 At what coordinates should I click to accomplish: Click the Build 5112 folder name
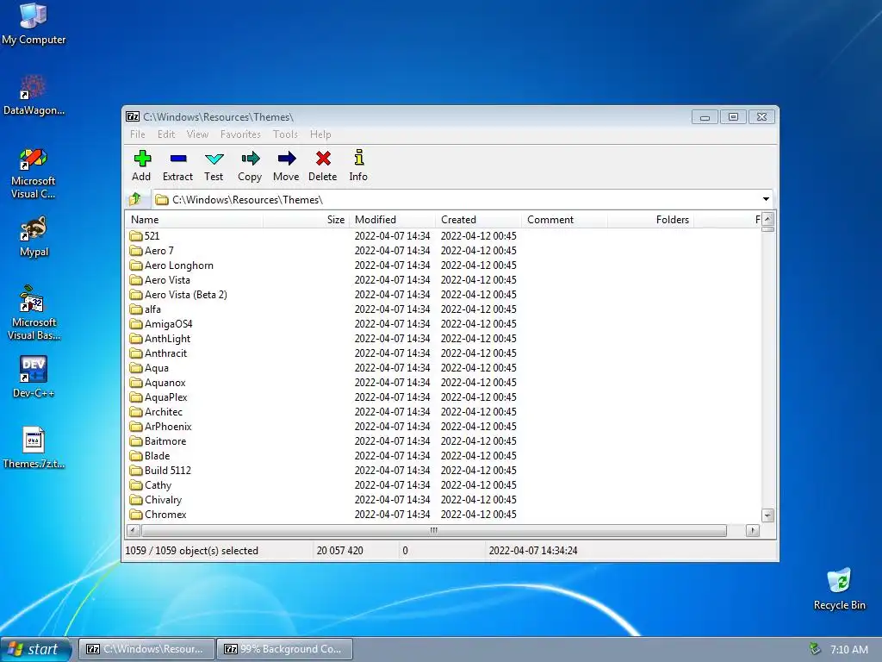click(x=168, y=470)
